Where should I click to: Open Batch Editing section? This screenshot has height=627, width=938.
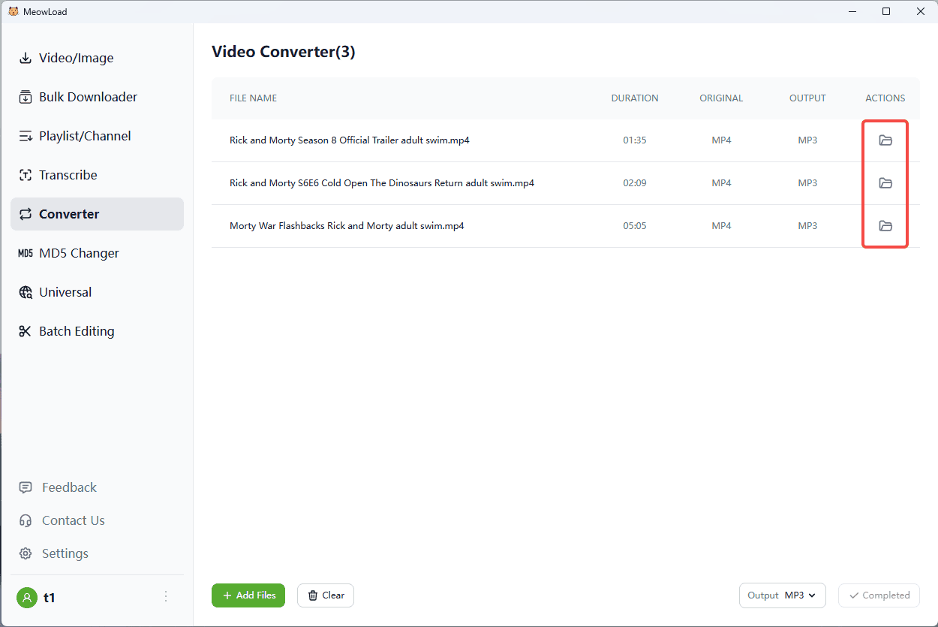pyautogui.click(x=77, y=331)
